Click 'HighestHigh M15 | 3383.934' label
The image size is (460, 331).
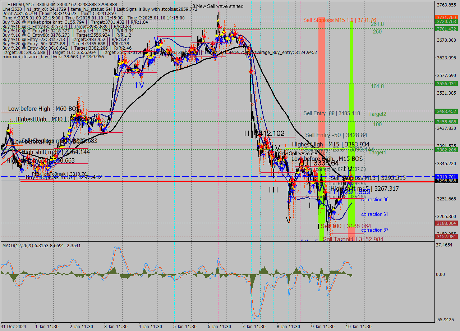pos(331,144)
